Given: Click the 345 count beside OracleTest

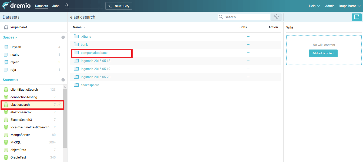Looking at the screenshot, I should [53, 157].
